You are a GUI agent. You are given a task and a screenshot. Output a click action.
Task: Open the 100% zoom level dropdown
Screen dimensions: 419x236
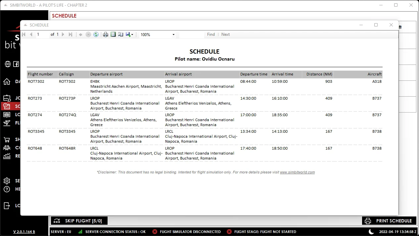pyautogui.click(x=158, y=34)
